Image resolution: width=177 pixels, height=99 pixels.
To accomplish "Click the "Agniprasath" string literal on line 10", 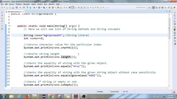I will (52, 35).
